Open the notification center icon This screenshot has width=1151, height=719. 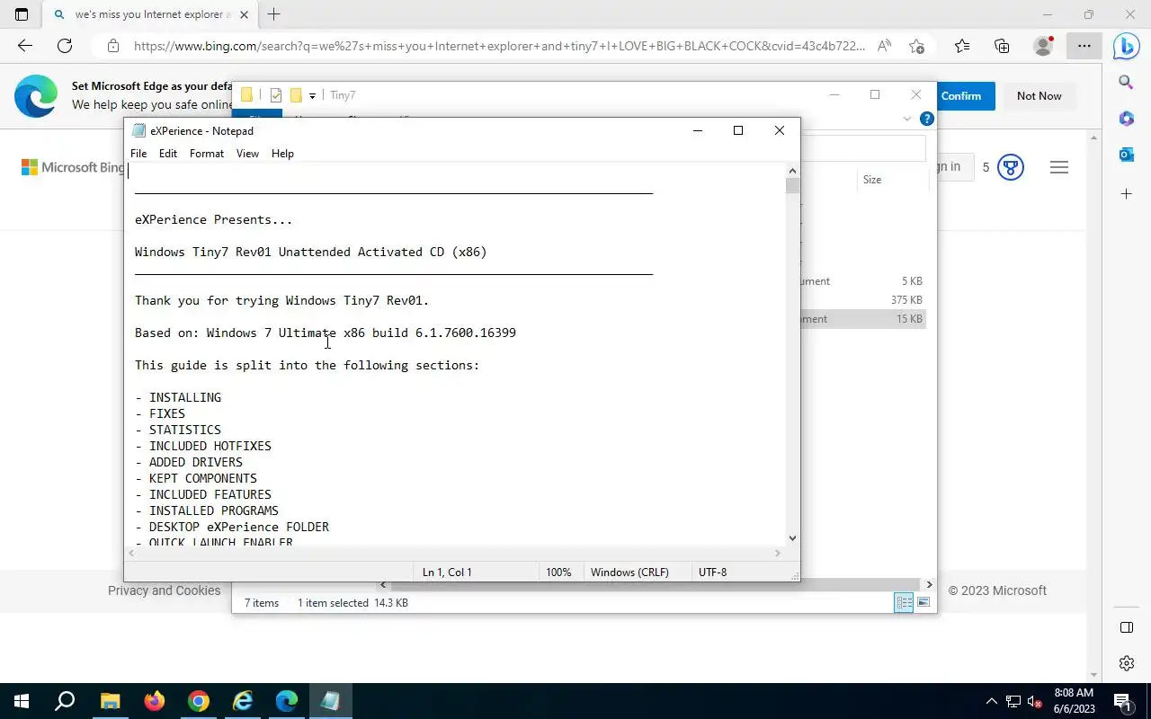point(1122,701)
